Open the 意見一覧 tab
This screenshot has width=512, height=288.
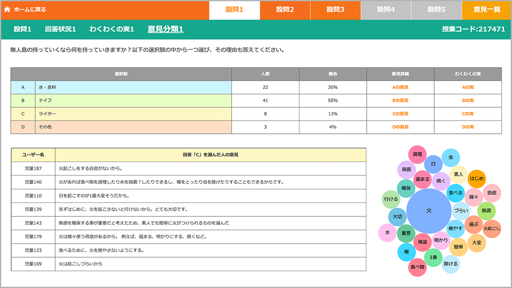(x=486, y=10)
